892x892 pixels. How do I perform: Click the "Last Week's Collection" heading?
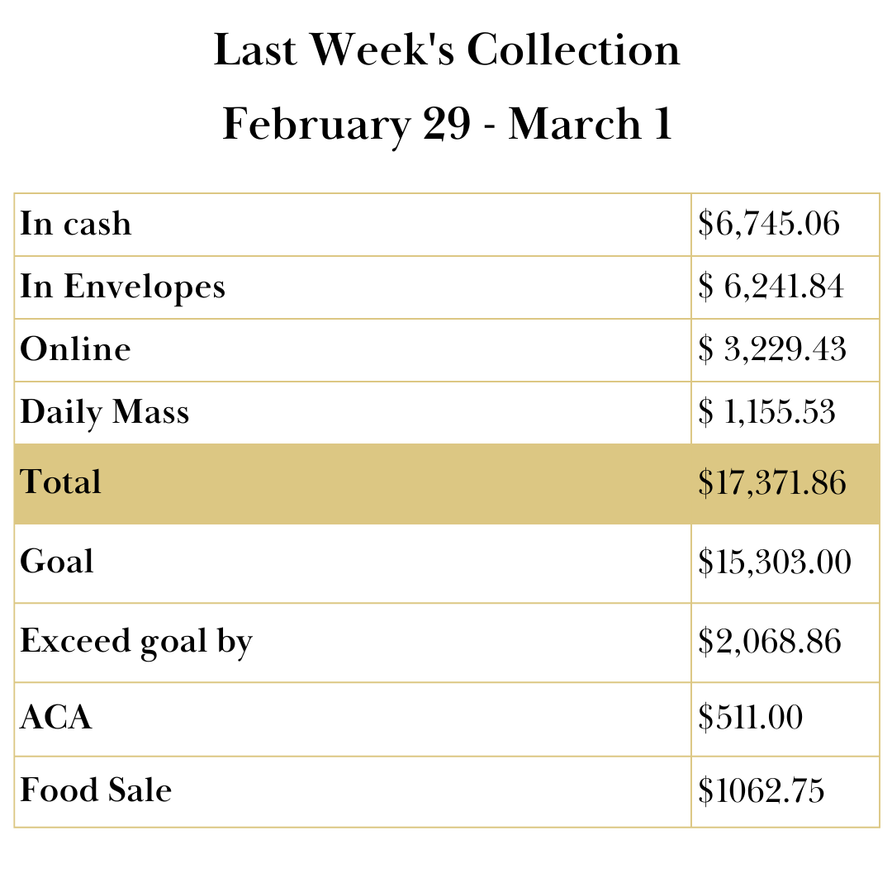447,50
